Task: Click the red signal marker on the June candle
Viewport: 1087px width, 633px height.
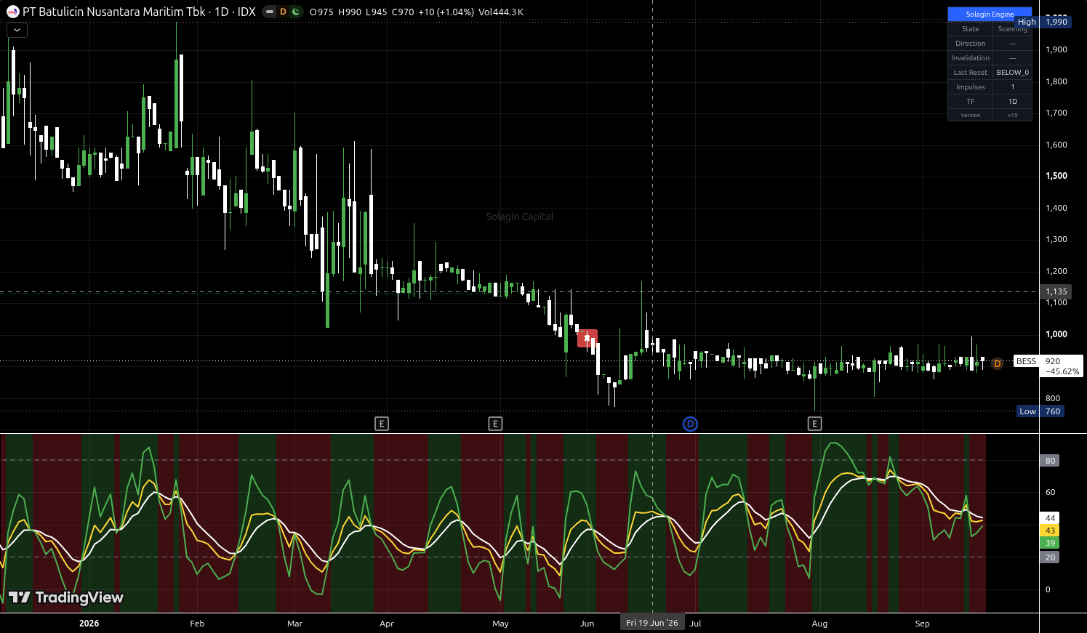Action: coord(587,338)
